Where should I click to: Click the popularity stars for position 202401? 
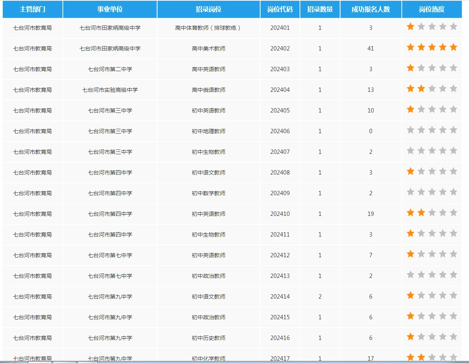[432, 27]
